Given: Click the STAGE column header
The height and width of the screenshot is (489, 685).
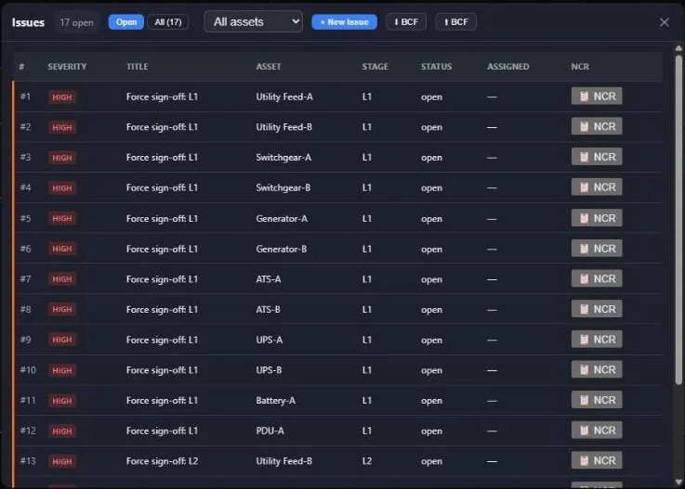Looking at the screenshot, I should (375, 66).
